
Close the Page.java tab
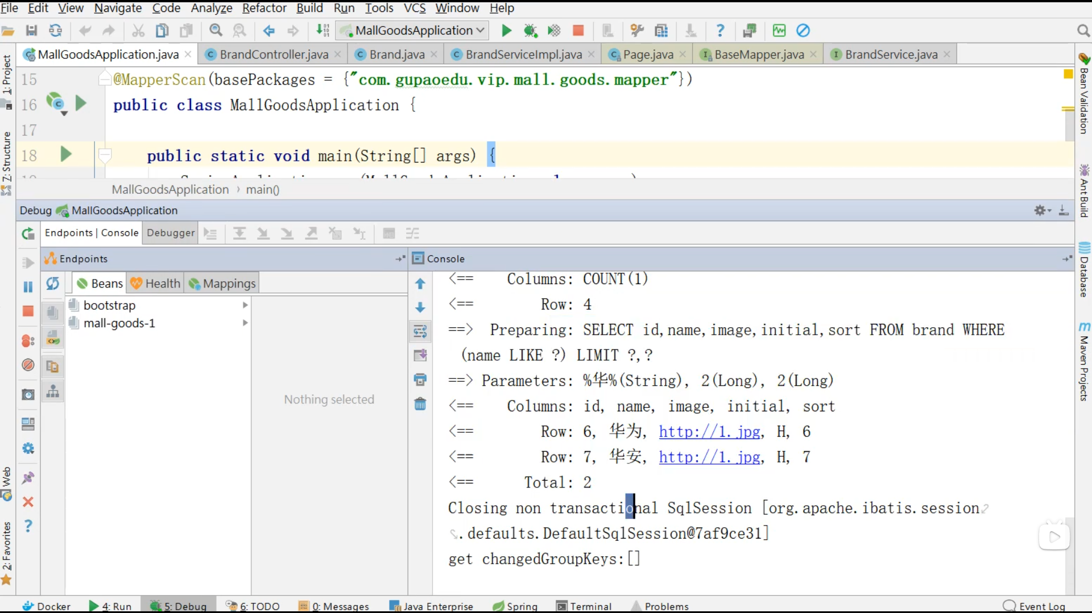tap(682, 55)
